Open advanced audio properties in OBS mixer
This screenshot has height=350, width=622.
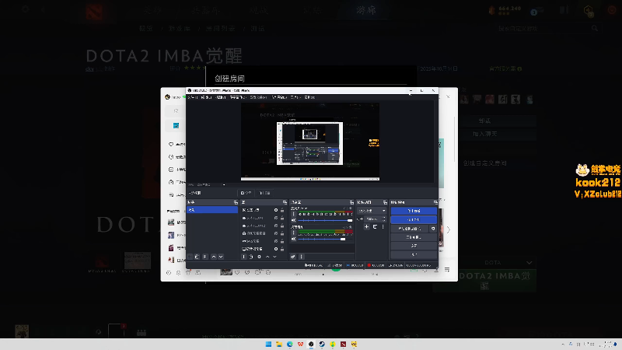(x=293, y=257)
